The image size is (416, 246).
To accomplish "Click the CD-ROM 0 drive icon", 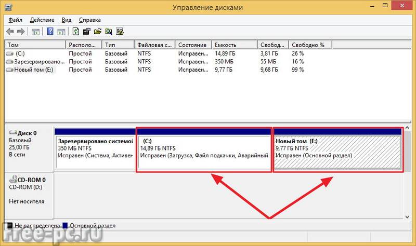I will point(13,179).
